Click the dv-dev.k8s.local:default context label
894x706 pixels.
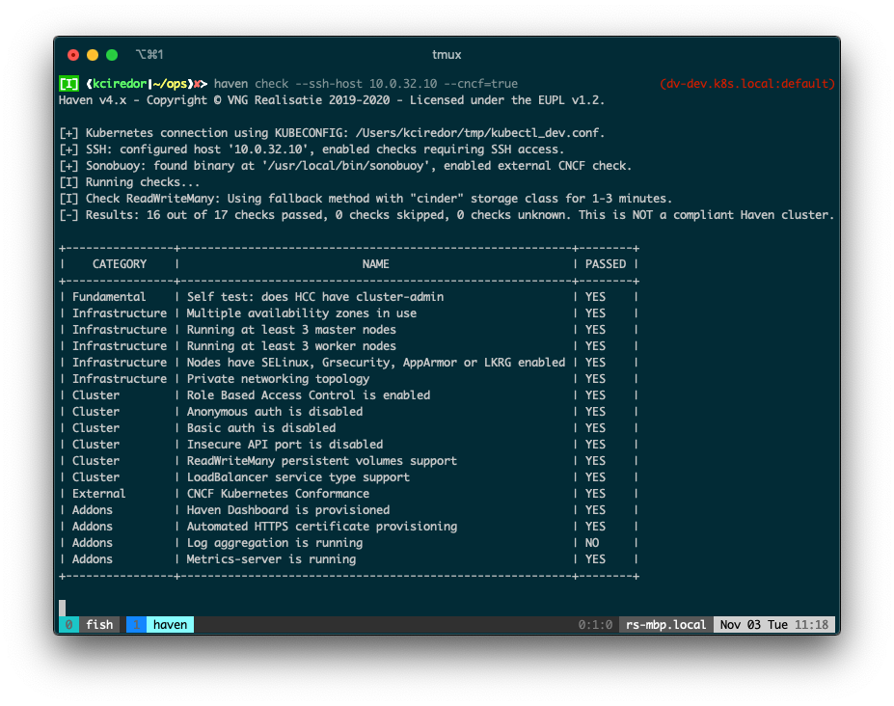pos(747,84)
